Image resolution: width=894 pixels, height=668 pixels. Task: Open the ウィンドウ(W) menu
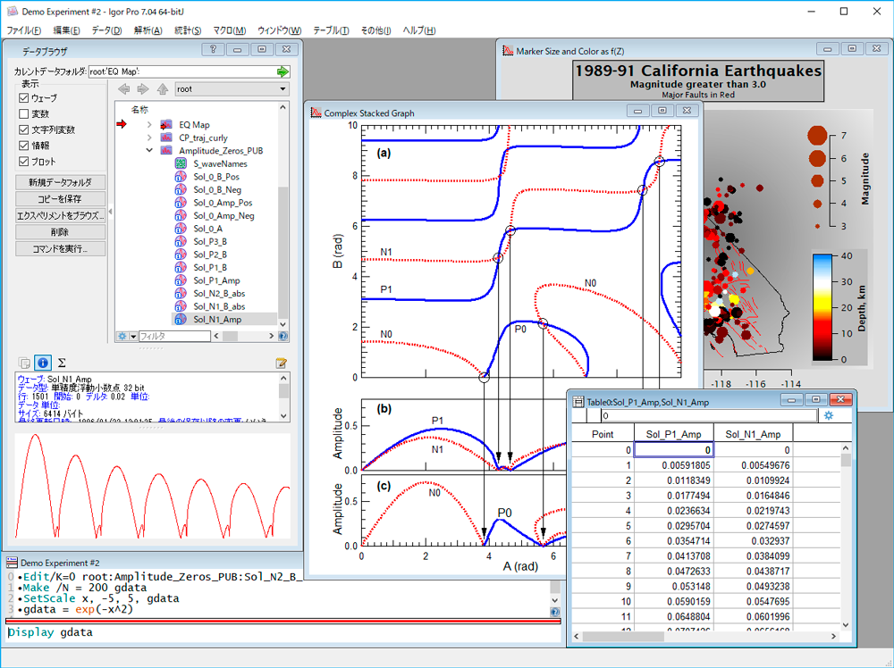coord(279,30)
